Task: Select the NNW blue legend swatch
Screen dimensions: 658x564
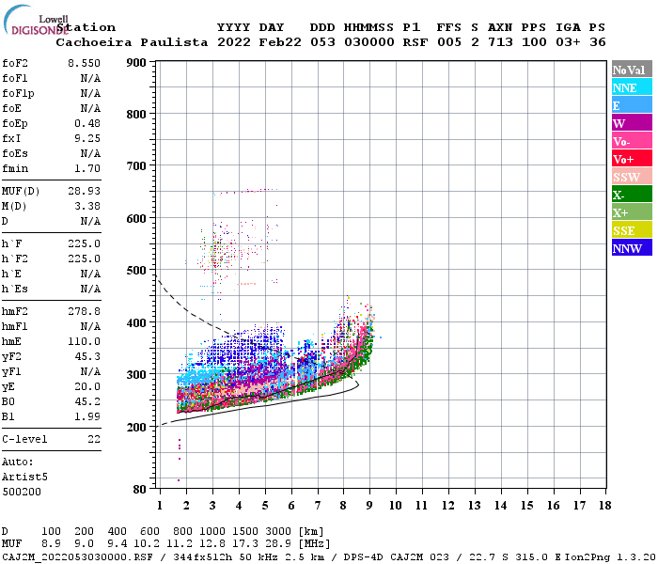Action: 632,247
